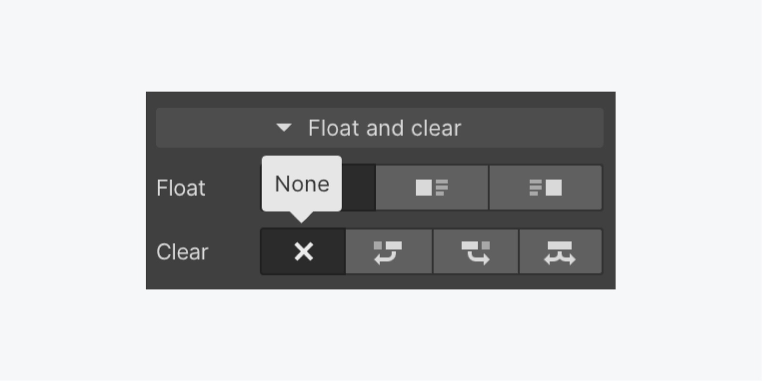Set clear both sides icon
Screen dimensions: 762x381
560,251
